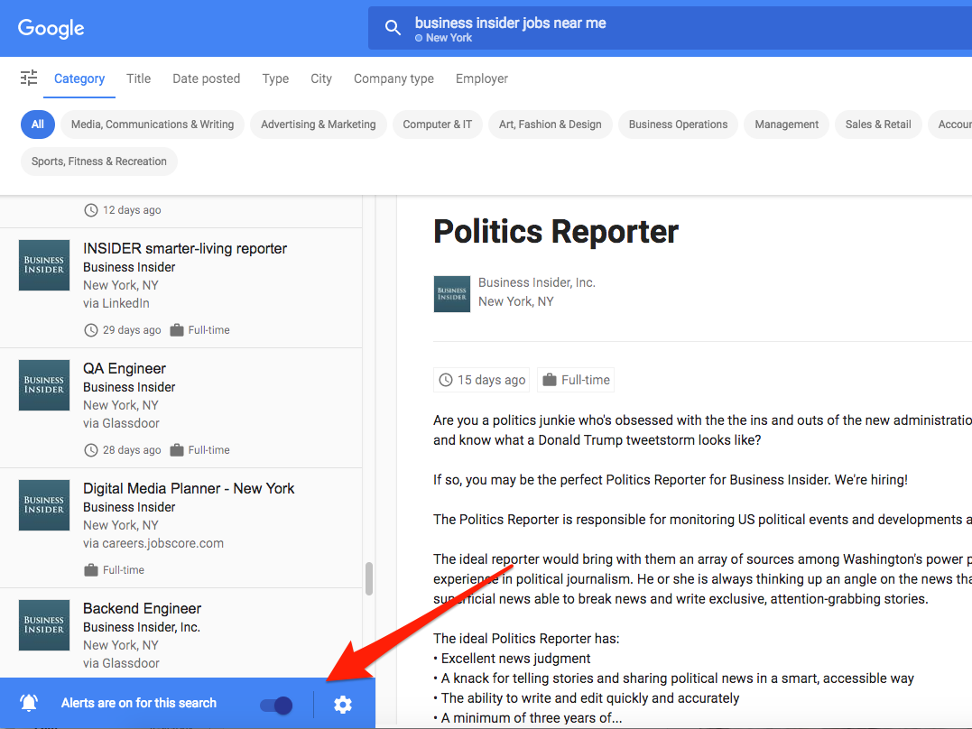
Task: Click 'Alerts are on for this search' label
Action: [x=139, y=703]
